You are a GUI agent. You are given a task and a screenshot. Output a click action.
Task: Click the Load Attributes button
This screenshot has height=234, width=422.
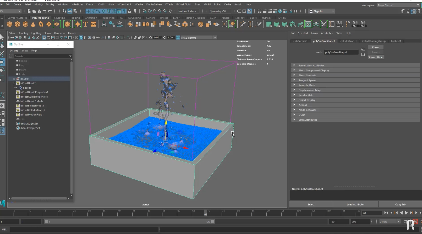tap(355, 204)
